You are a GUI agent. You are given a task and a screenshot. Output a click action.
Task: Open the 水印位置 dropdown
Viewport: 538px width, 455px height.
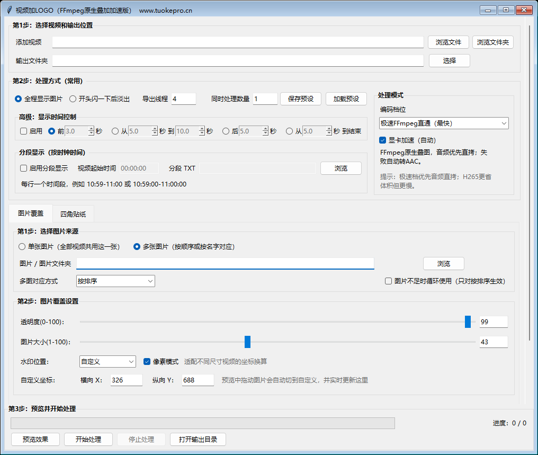pyautogui.click(x=107, y=362)
